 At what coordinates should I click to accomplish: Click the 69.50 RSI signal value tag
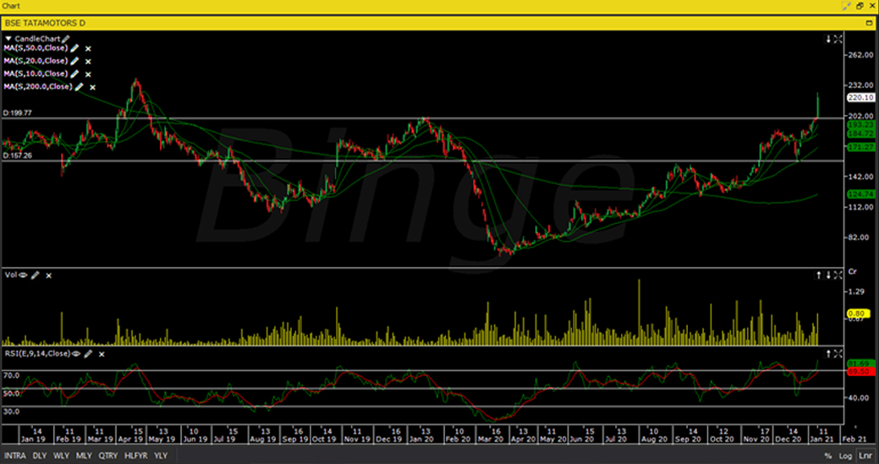point(861,372)
